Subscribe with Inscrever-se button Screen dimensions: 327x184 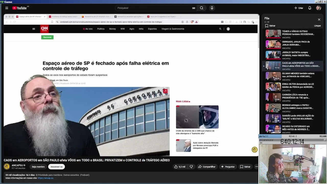[x=56, y=167]
